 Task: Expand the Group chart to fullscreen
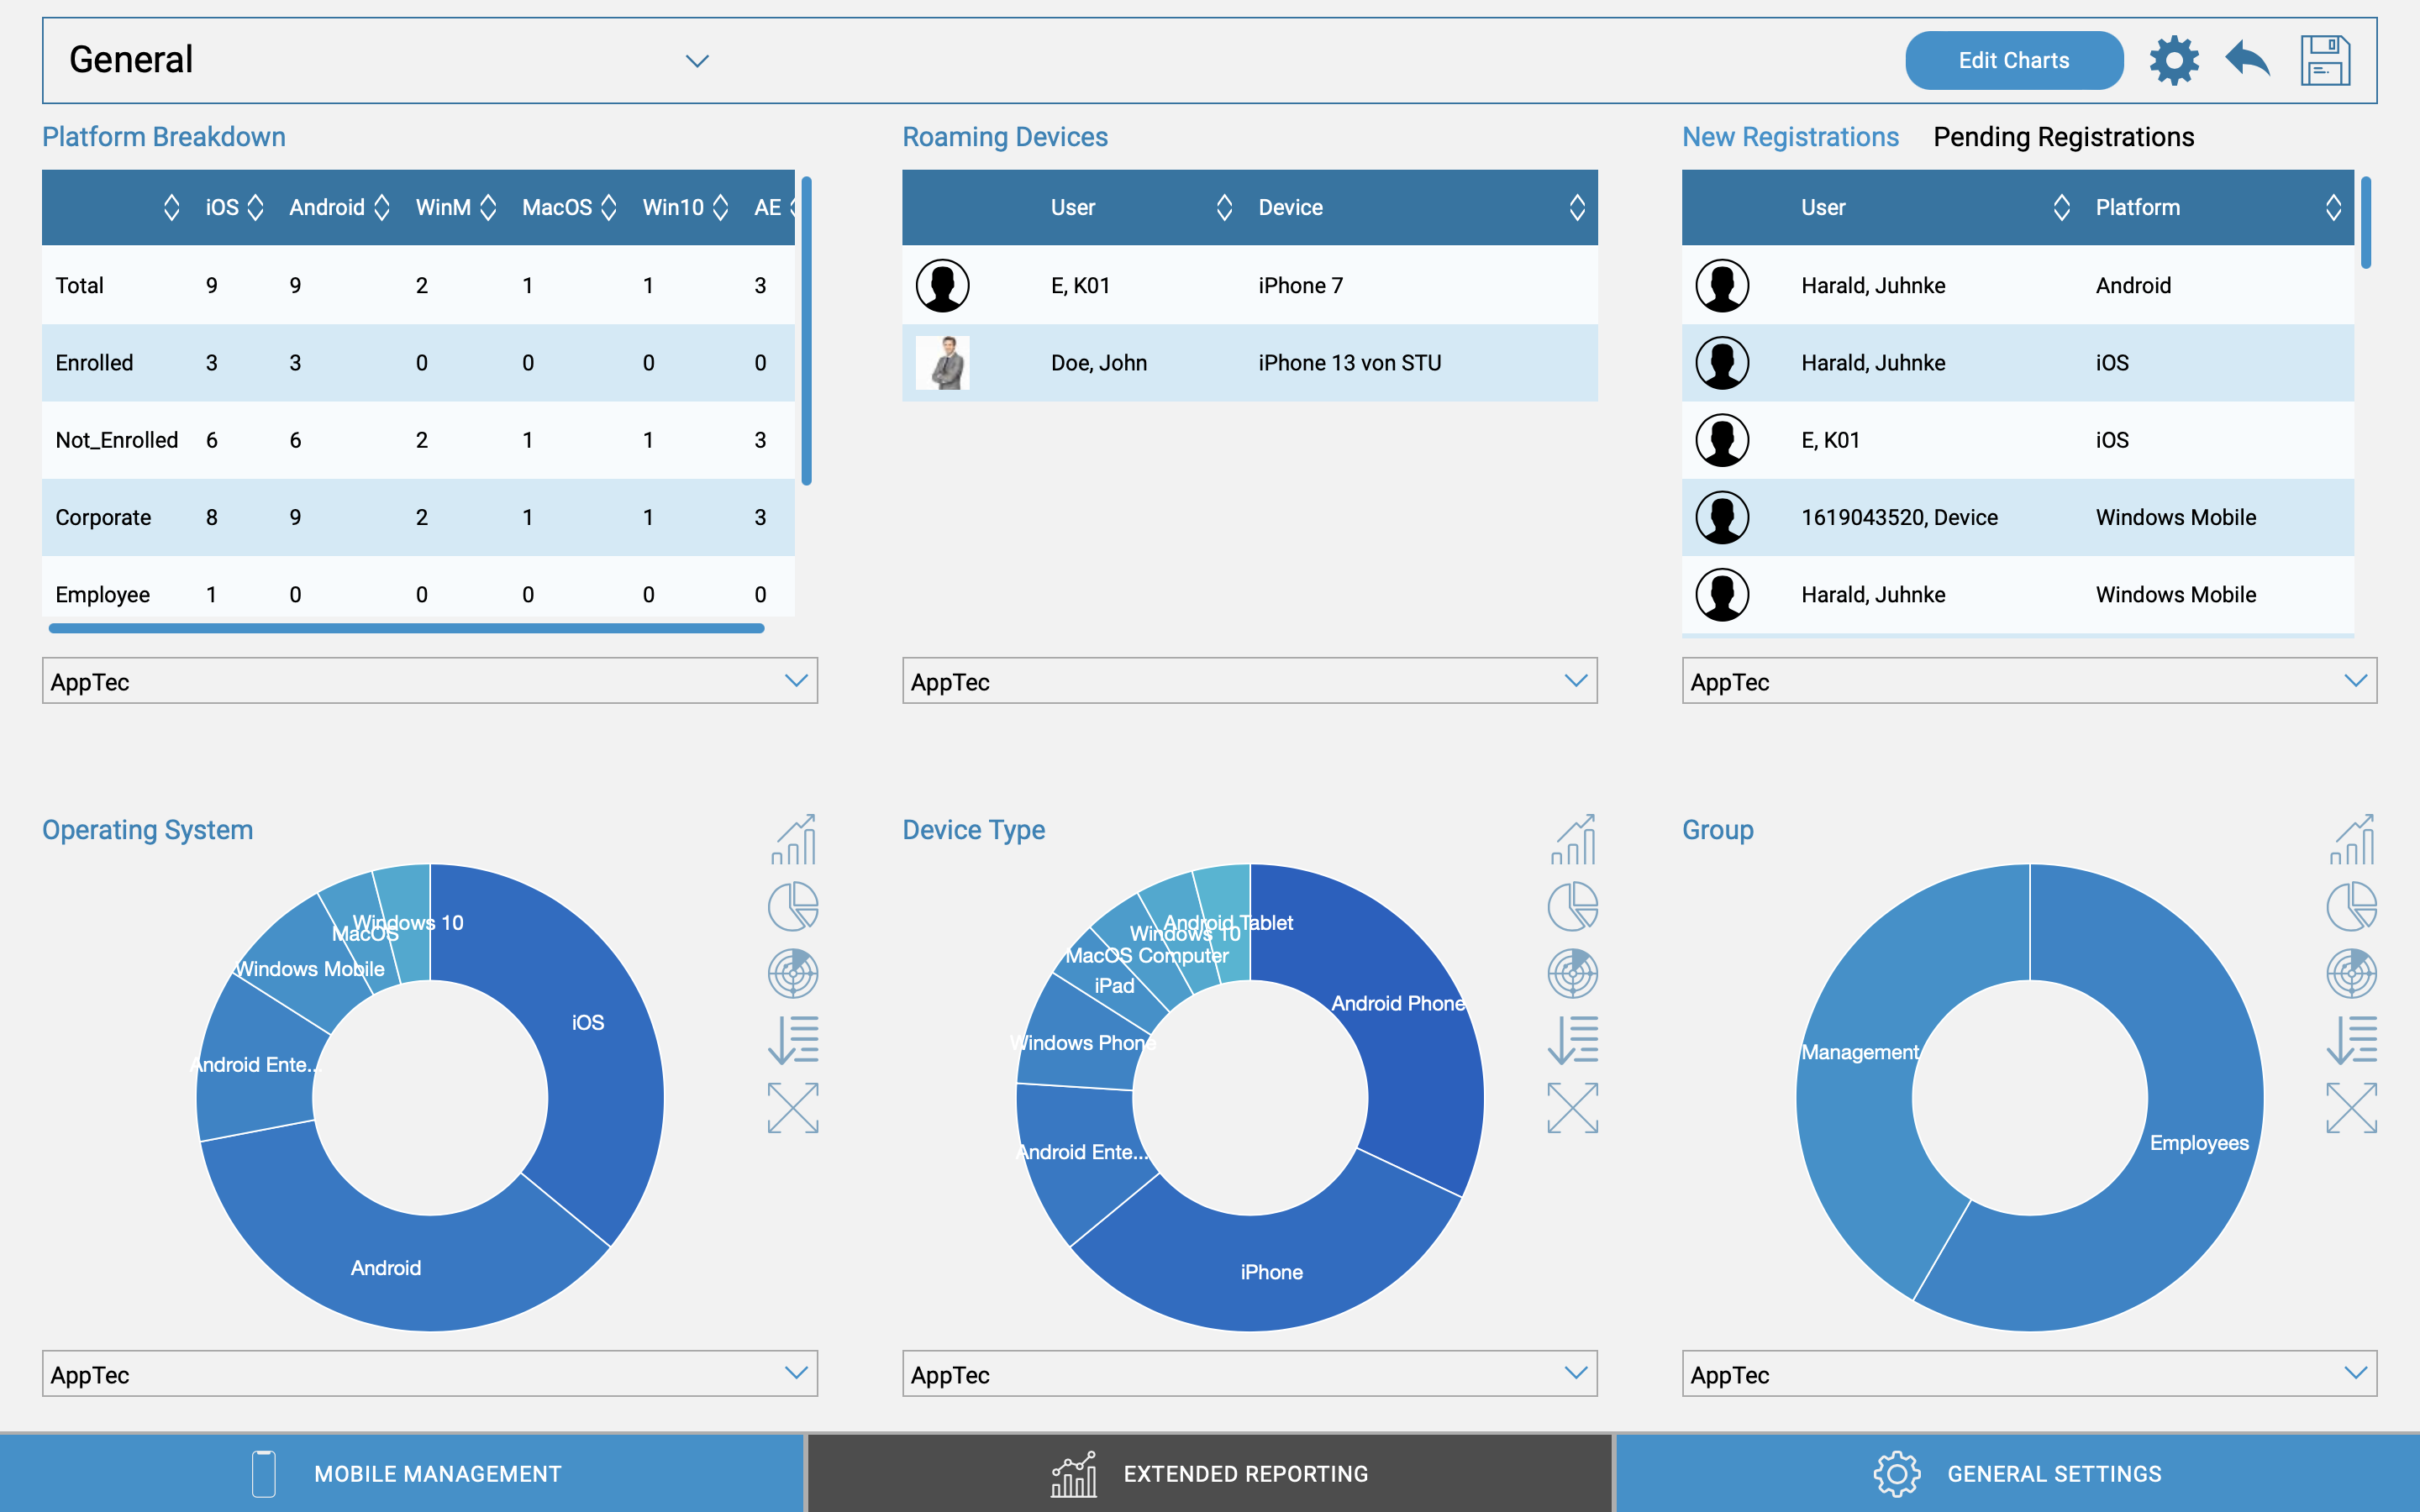[x=2353, y=1107]
